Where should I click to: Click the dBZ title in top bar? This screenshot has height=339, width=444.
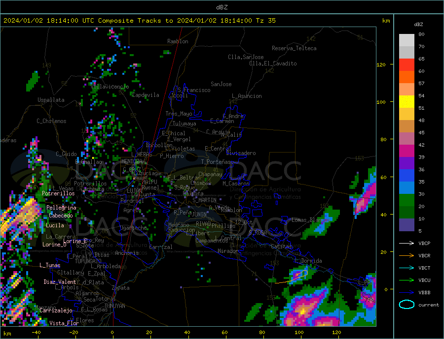click(222, 7)
